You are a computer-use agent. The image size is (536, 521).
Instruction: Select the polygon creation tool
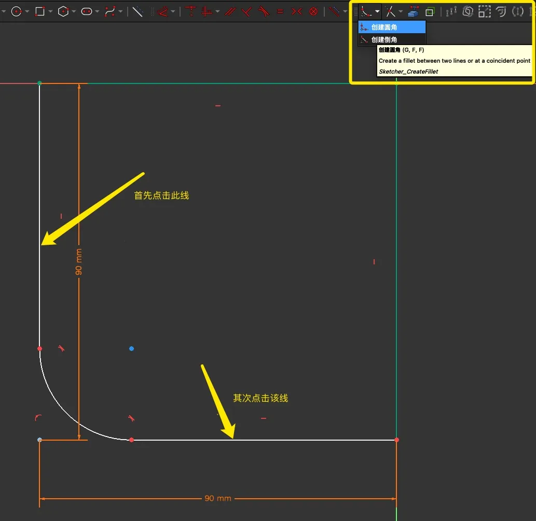click(63, 11)
